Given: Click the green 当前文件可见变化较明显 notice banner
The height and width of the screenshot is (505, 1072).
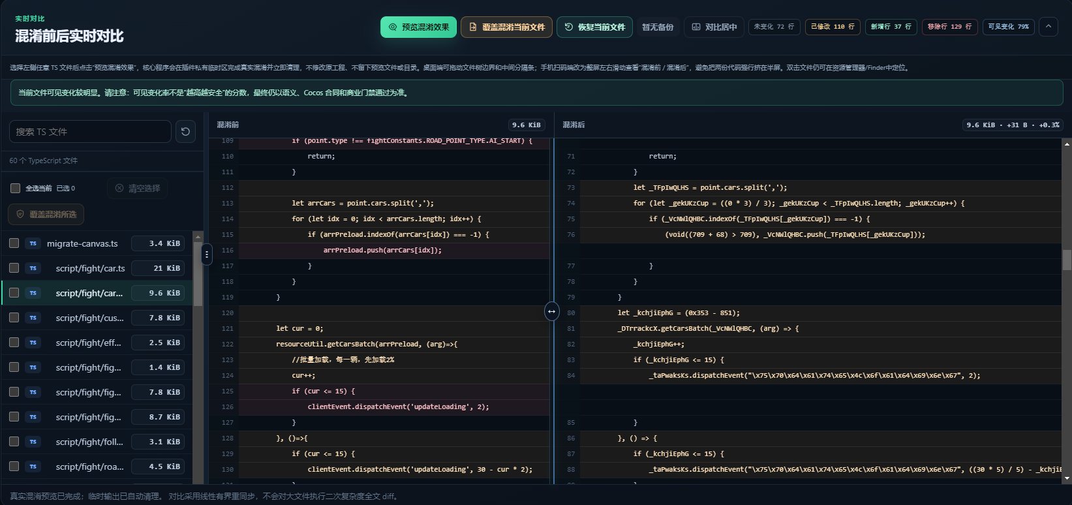Looking at the screenshot, I should [536, 93].
